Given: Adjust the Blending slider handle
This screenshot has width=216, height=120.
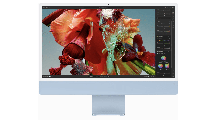Looking at the screenshot, I should 164,73.
